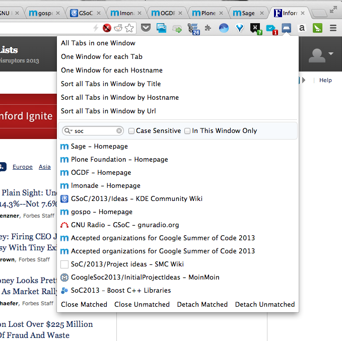Click Close Matched button
Image resolution: width=342 pixels, height=341 pixels.
[84, 304]
